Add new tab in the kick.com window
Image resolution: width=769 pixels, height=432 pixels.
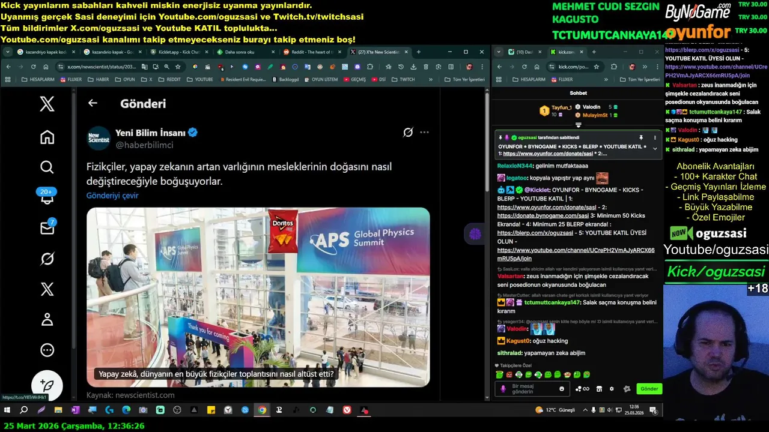click(594, 52)
